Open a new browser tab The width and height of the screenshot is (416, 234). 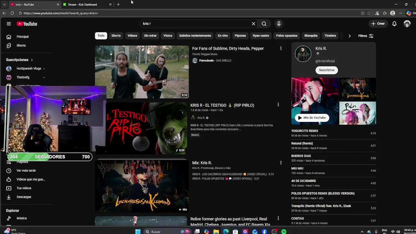pyautogui.click(x=118, y=5)
